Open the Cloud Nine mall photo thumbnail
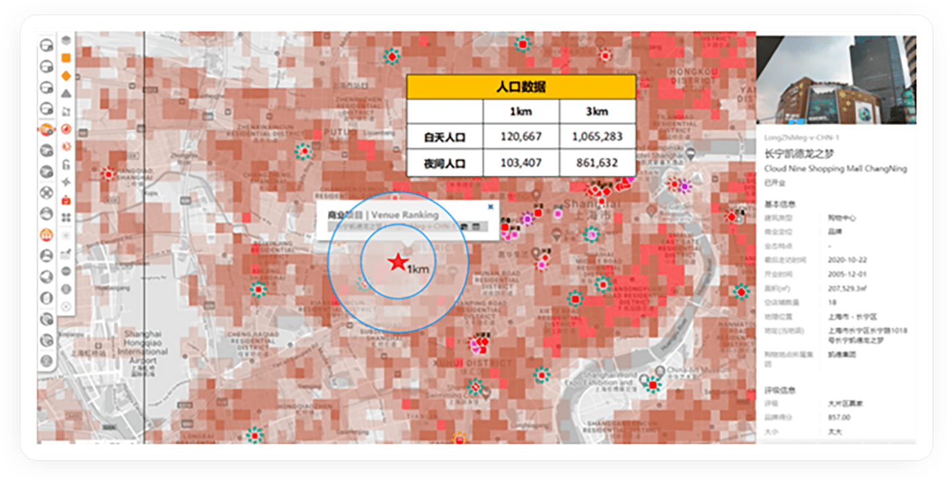 click(x=835, y=80)
